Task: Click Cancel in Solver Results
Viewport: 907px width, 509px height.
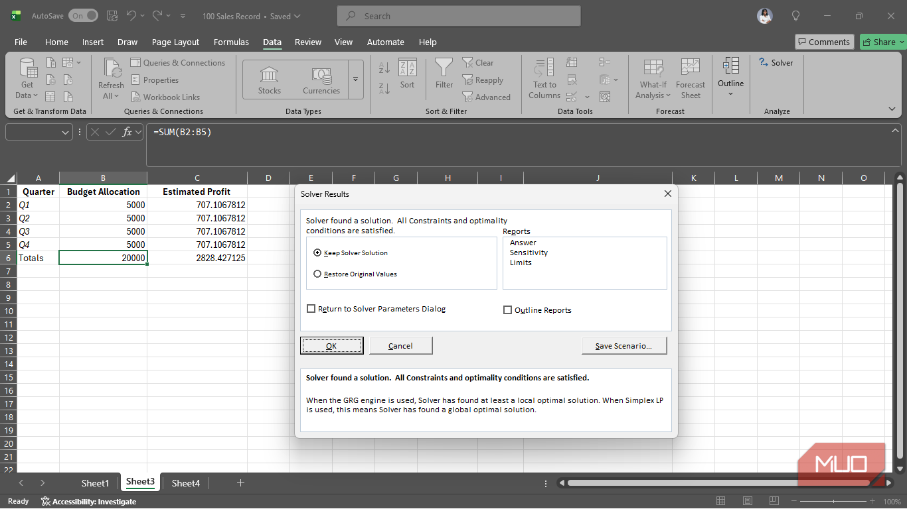Action: point(400,345)
